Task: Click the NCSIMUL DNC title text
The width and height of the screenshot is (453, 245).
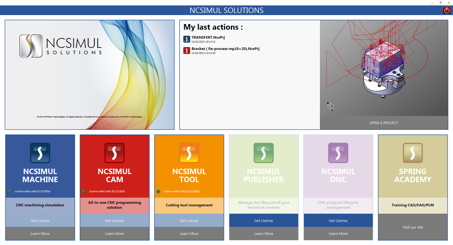Action: (338, 175)
